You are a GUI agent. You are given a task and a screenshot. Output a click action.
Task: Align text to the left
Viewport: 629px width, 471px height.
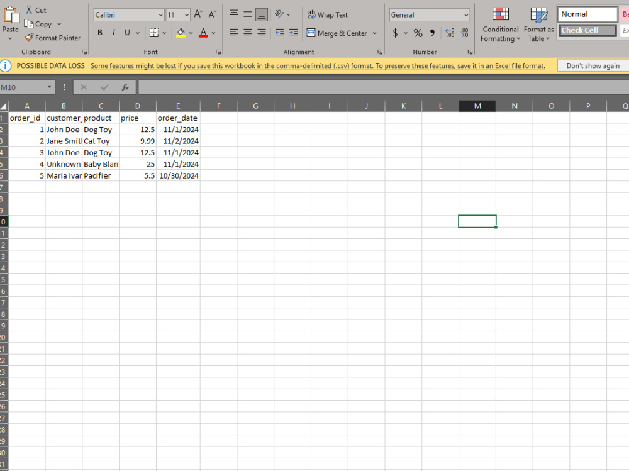(x=234, y=33)
